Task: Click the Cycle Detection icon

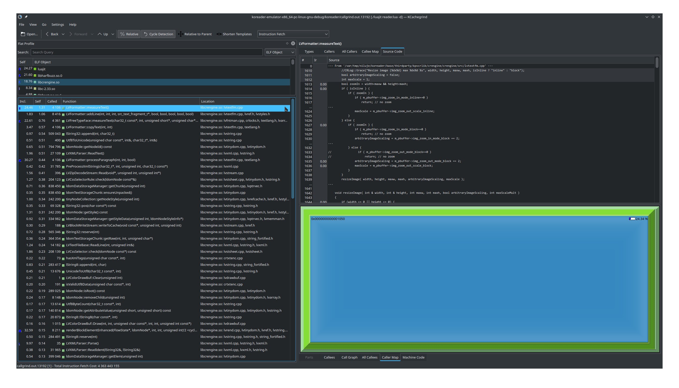Action: 145,34
